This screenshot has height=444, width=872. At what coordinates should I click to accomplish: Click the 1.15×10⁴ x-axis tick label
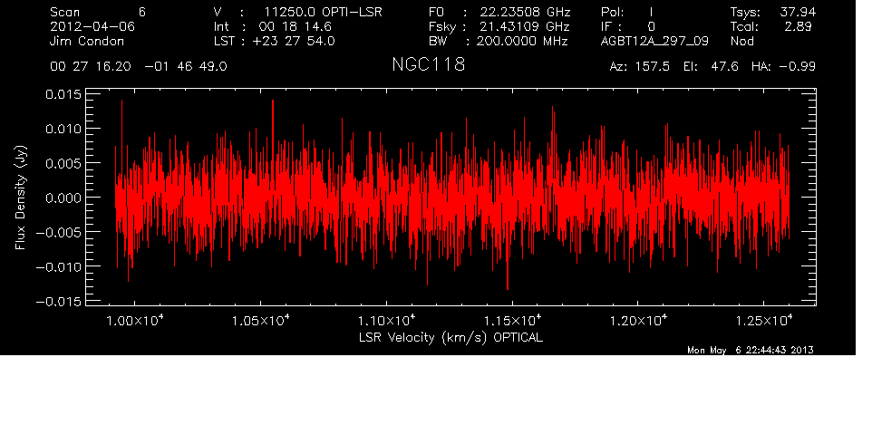tap(512, 321)
